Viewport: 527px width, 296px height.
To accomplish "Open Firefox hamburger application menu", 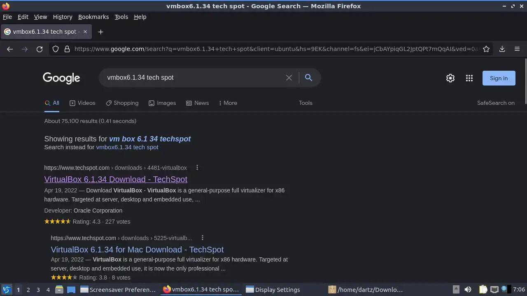I will point(517,49).
